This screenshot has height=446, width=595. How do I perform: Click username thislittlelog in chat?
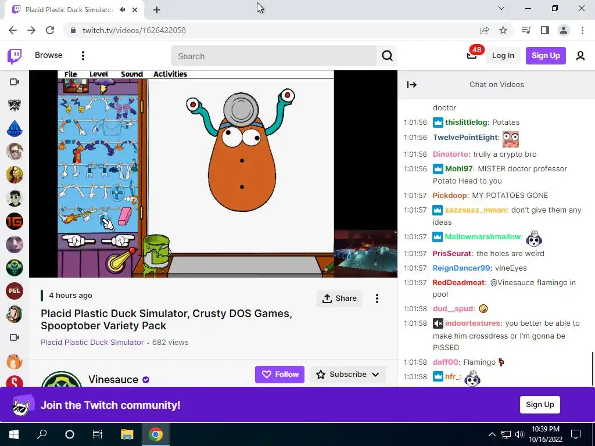[x=466, y=123]
